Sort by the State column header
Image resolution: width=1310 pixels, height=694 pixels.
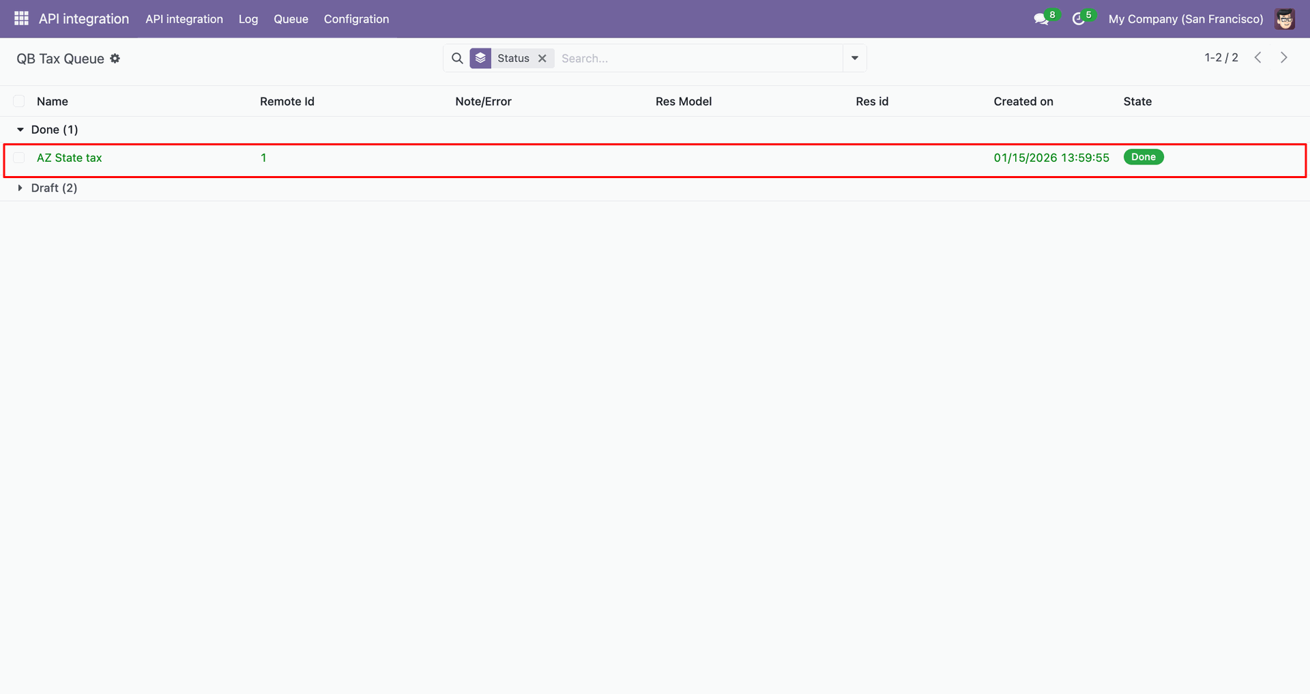[1137, 101]
